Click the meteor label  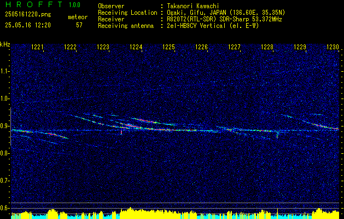[78, 17]
